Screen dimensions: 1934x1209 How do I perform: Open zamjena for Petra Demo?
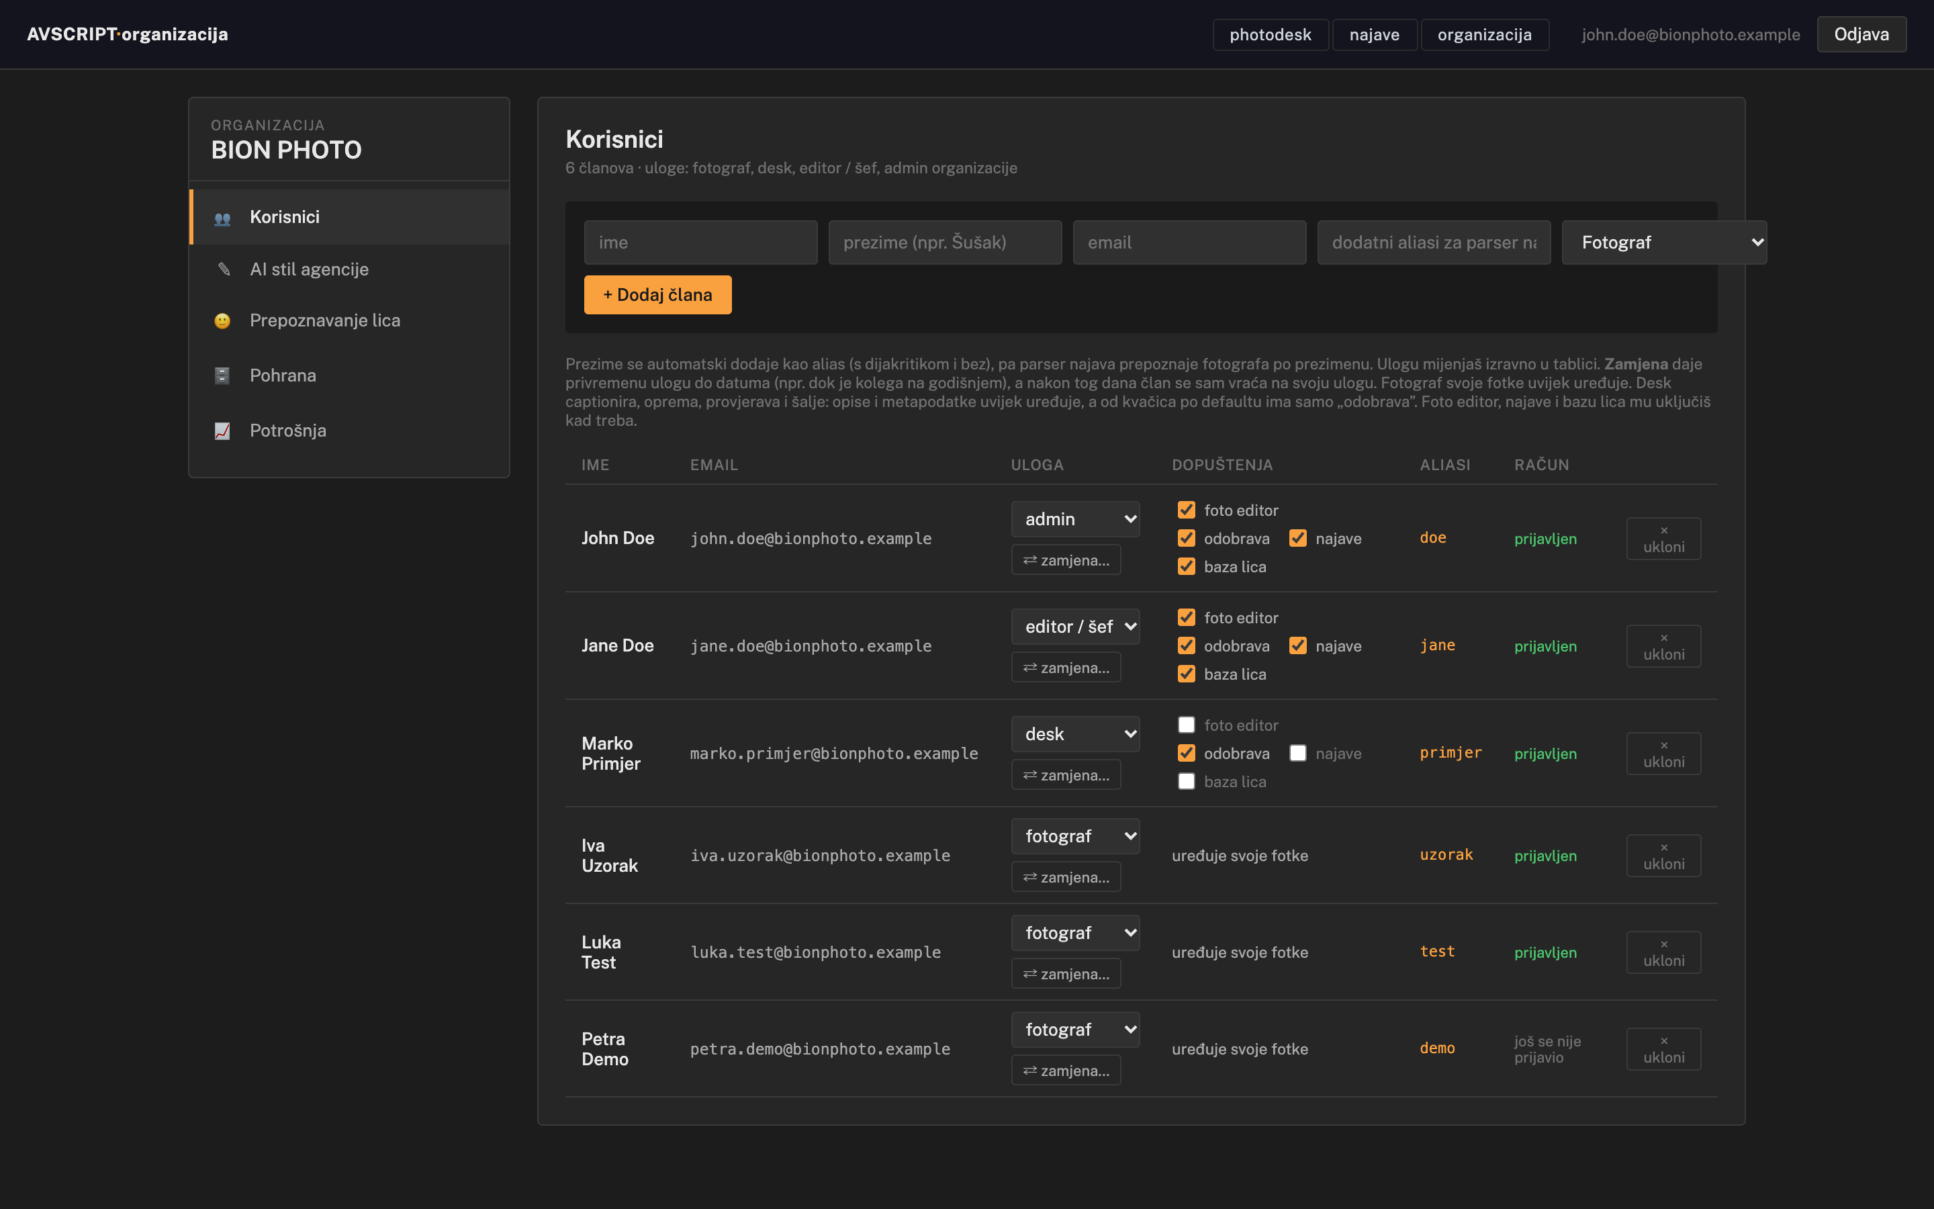pos(1066,1071)
